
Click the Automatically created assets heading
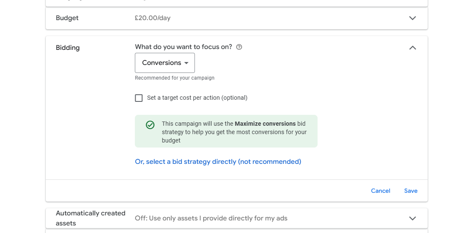point(90,218)
